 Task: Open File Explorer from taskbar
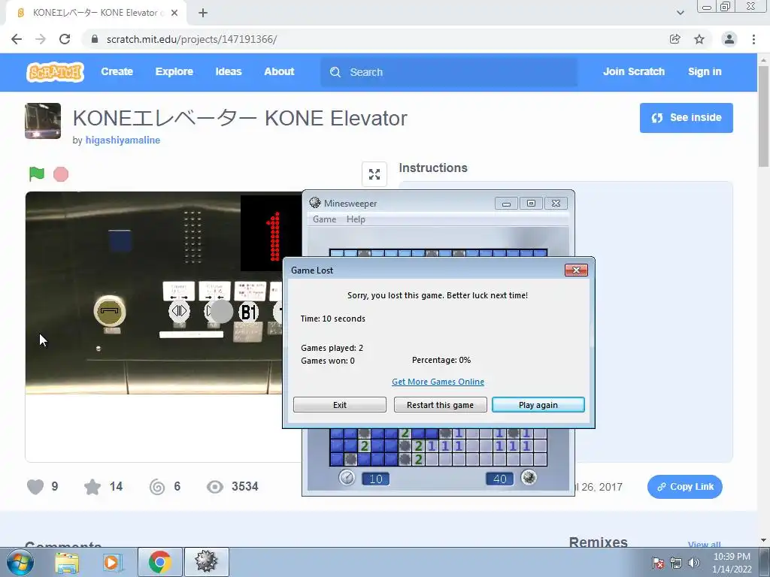coord(67,562)
